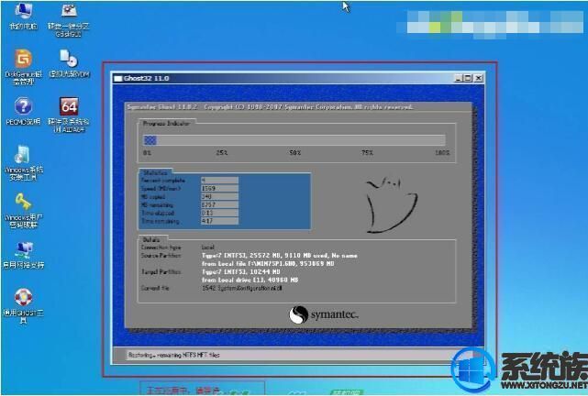Click the 25% marker under progress bar

point(222,153)
